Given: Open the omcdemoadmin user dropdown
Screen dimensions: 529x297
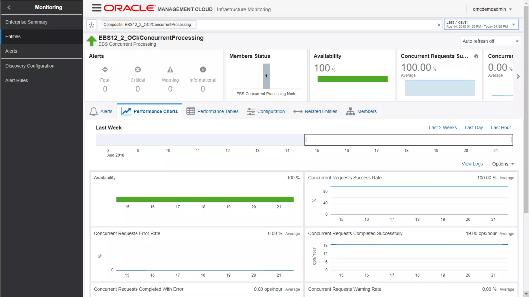Looking at the screenshot, I should pyautogui.click(x=492, y=9).
